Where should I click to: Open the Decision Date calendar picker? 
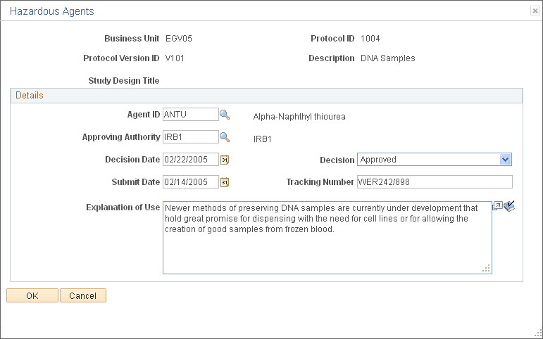(x=225, y=160)
